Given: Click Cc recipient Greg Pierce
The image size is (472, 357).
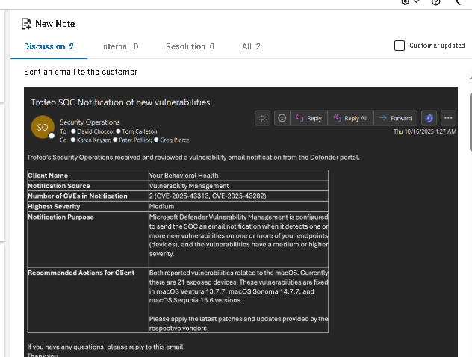Looking at the screenshot, I should [175, 140].
